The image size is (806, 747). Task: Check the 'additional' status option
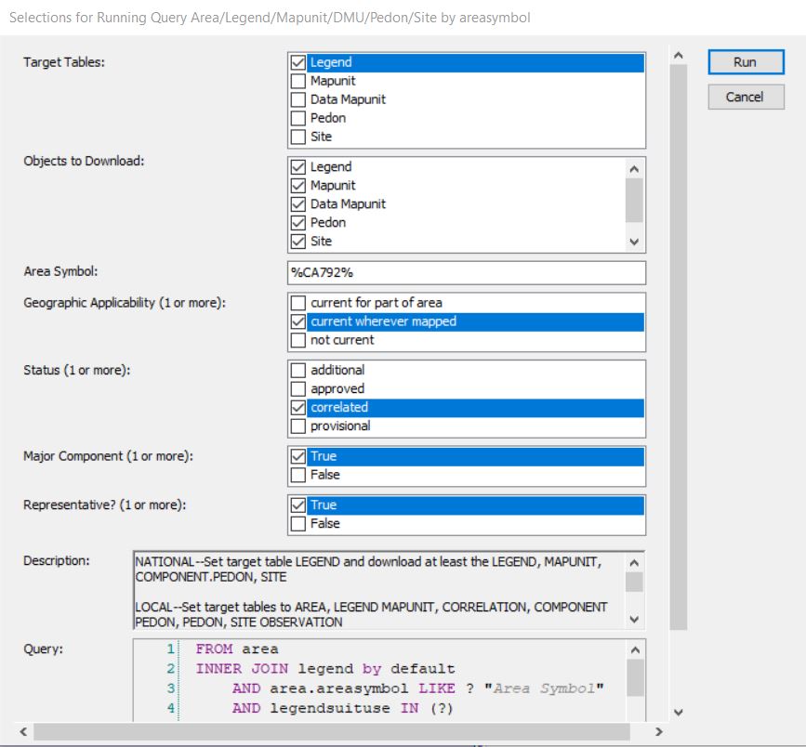(298, 370)
